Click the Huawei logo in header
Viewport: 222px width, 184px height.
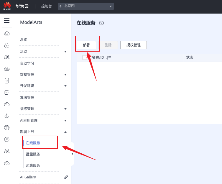(7, 6)
